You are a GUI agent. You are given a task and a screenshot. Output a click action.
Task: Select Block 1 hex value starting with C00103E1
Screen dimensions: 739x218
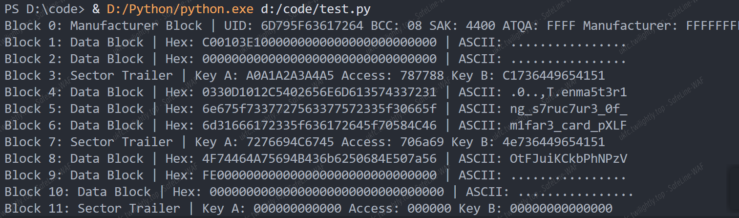point(319,43)
